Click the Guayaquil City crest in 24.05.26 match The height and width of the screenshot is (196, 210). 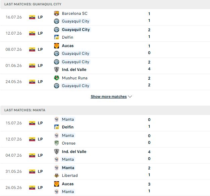point(57,86)
